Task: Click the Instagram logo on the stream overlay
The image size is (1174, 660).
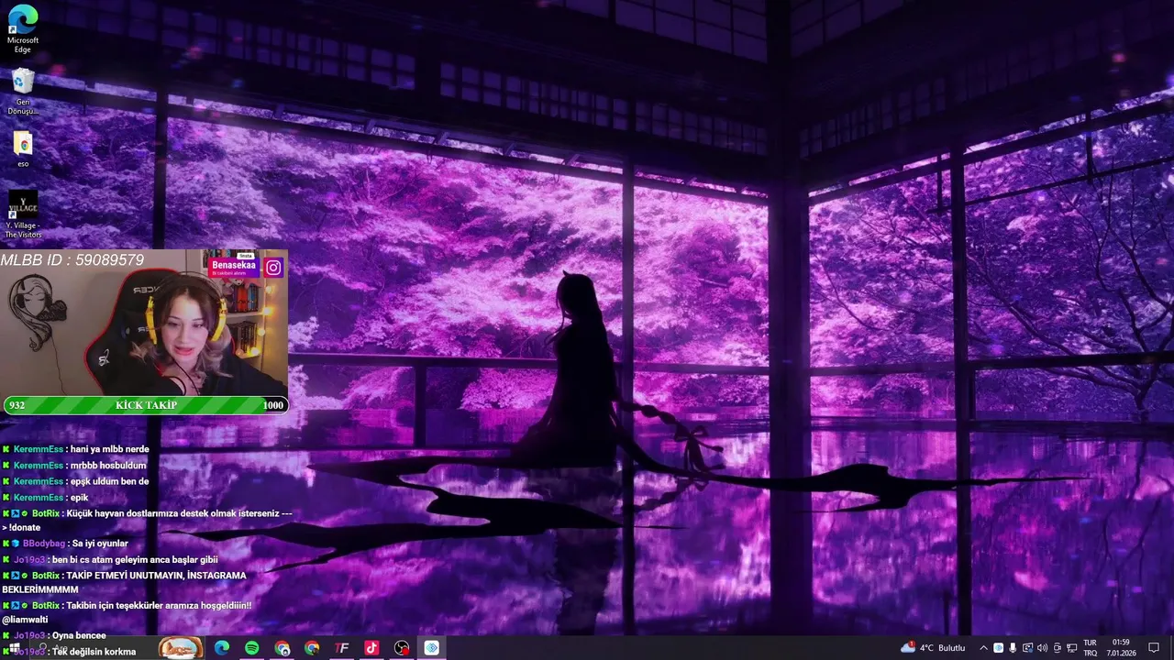Action: coord(273,268)
